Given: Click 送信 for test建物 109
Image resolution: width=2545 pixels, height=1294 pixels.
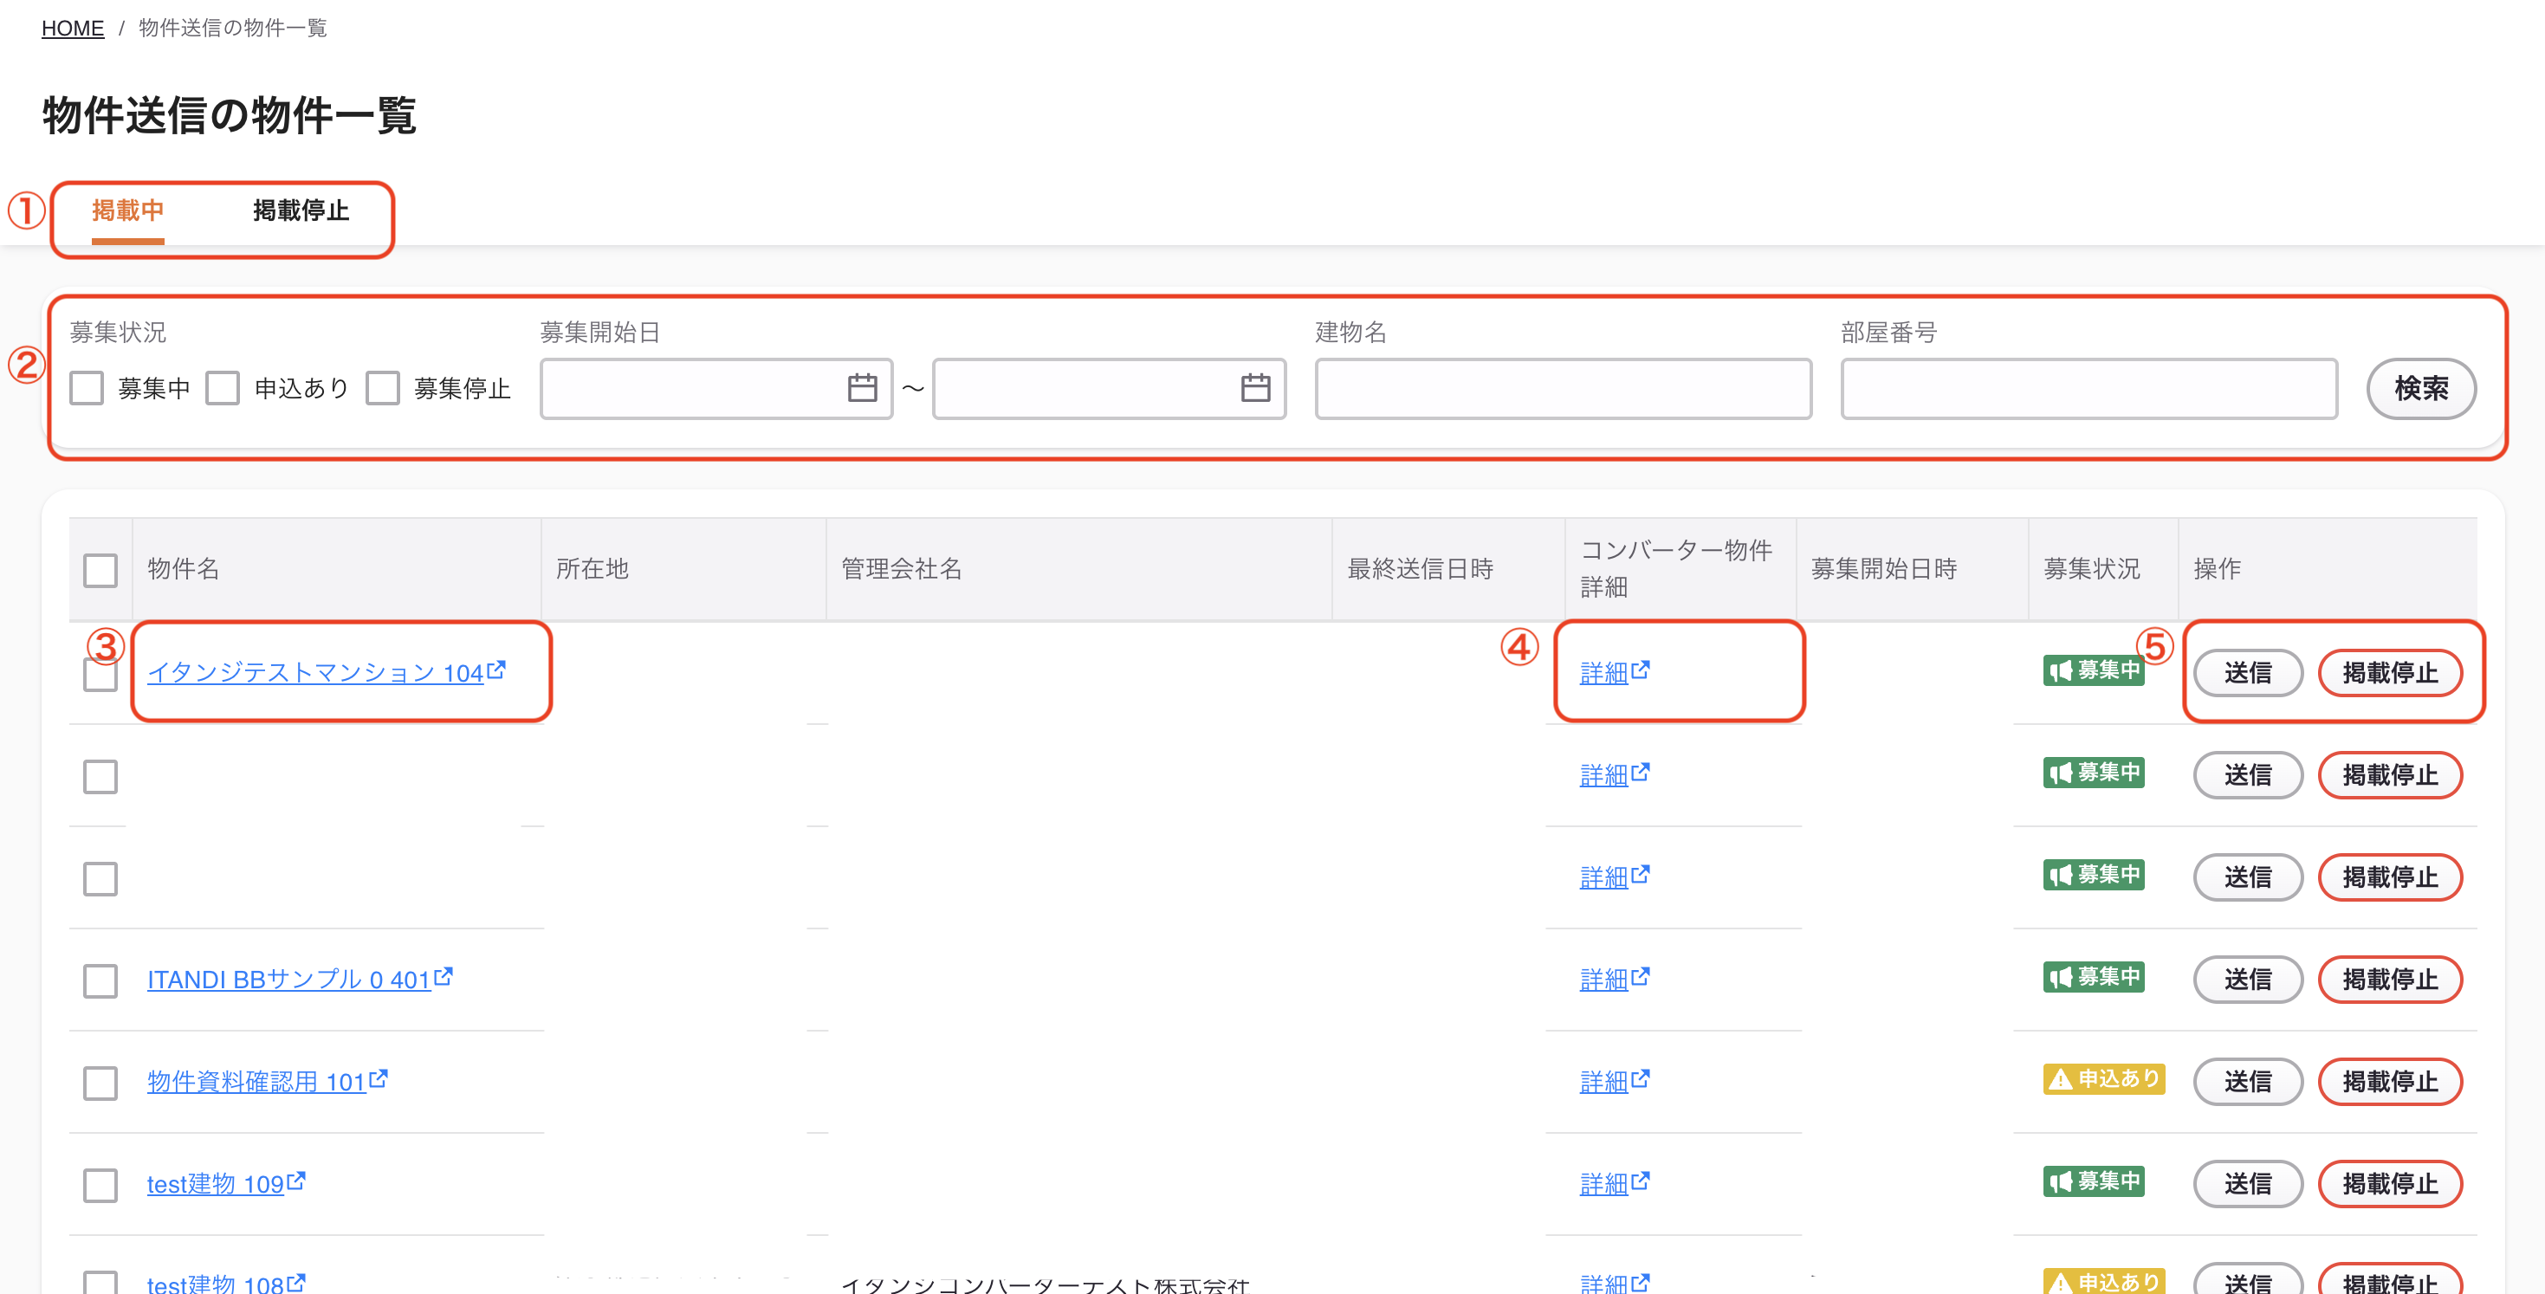Looking at the screenshot, I should [2248, 1183].
